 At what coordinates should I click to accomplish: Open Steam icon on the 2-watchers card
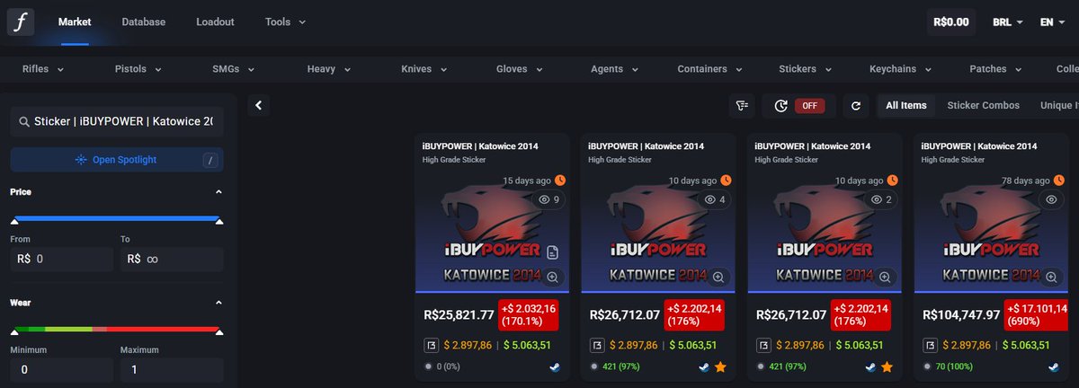click(870, 366)
